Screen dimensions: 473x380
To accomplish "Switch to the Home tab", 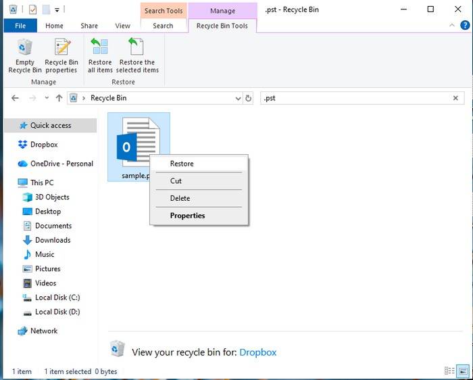I will tap(54, 26).
